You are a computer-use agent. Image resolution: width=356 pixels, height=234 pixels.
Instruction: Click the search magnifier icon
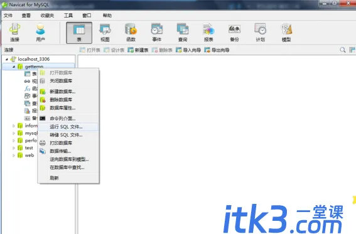point(343,50)
